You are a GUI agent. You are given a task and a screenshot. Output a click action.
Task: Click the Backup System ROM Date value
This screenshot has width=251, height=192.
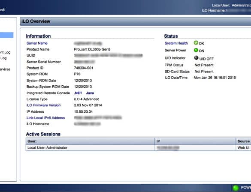[83, 87]
